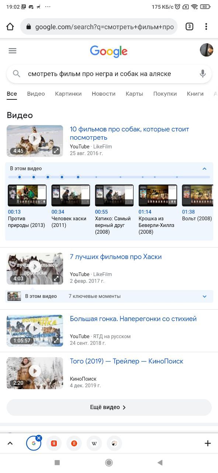This screenshot has width=218, height=473.
Task: Expand the 10 фильмов про собак video preview
Action: coord(56,150)
